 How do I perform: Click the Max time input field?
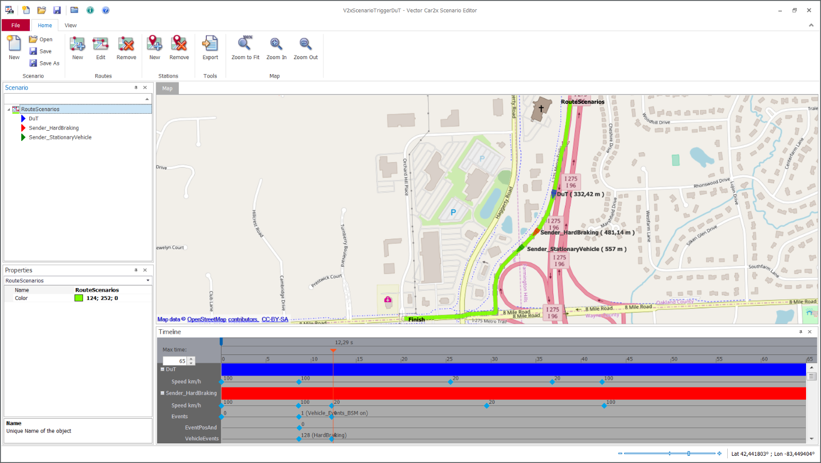pyautogui.click(x=175, y=361)
